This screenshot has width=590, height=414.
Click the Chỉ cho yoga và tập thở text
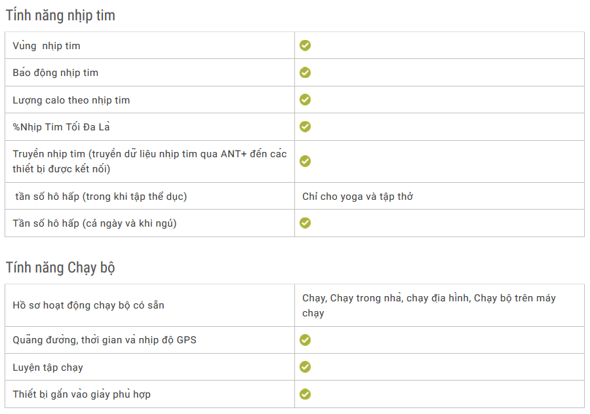point(357,197)
